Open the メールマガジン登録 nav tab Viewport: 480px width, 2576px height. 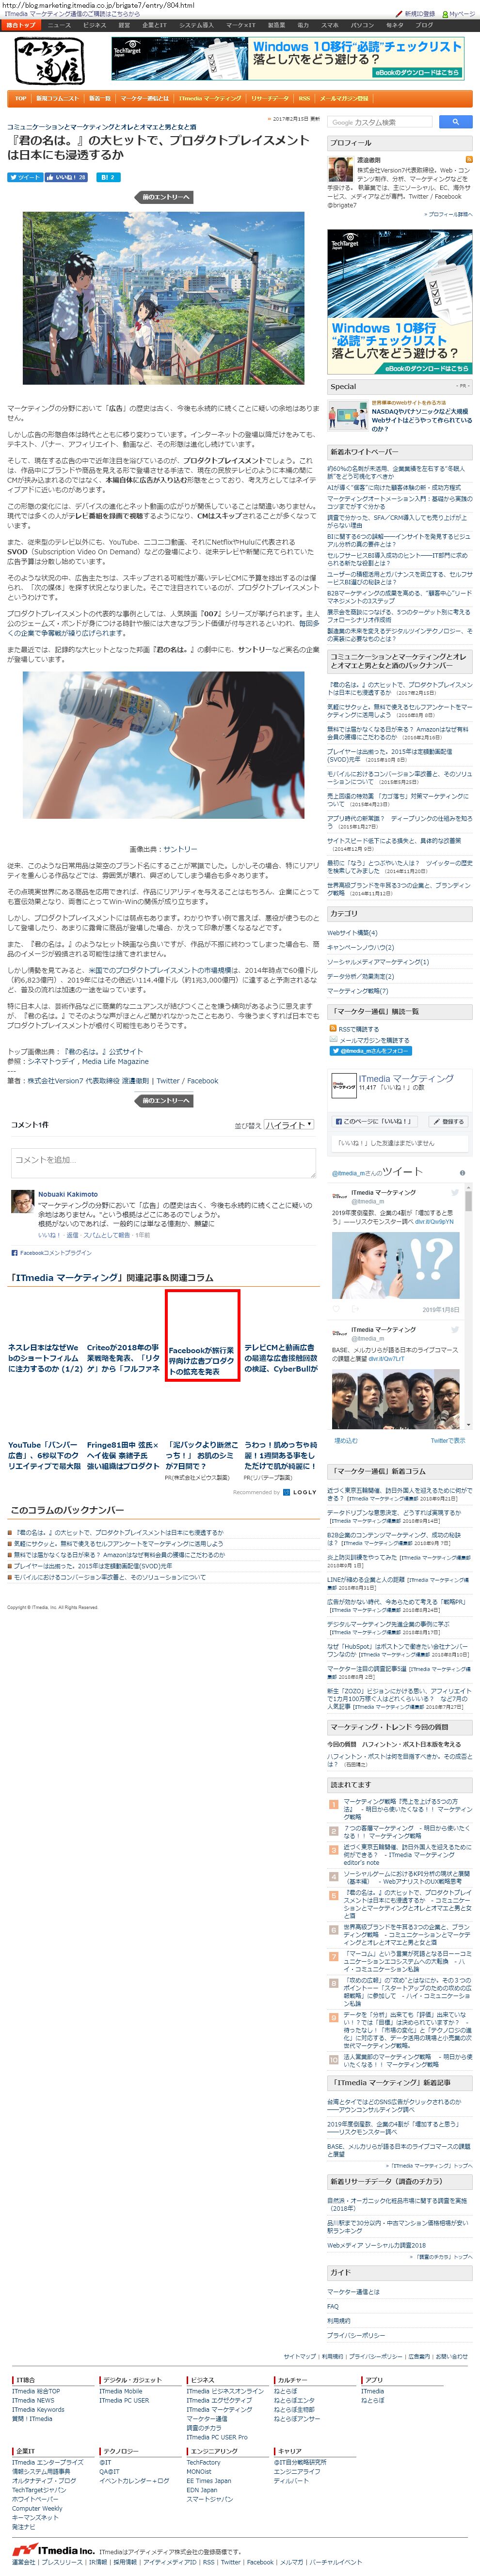345,99
